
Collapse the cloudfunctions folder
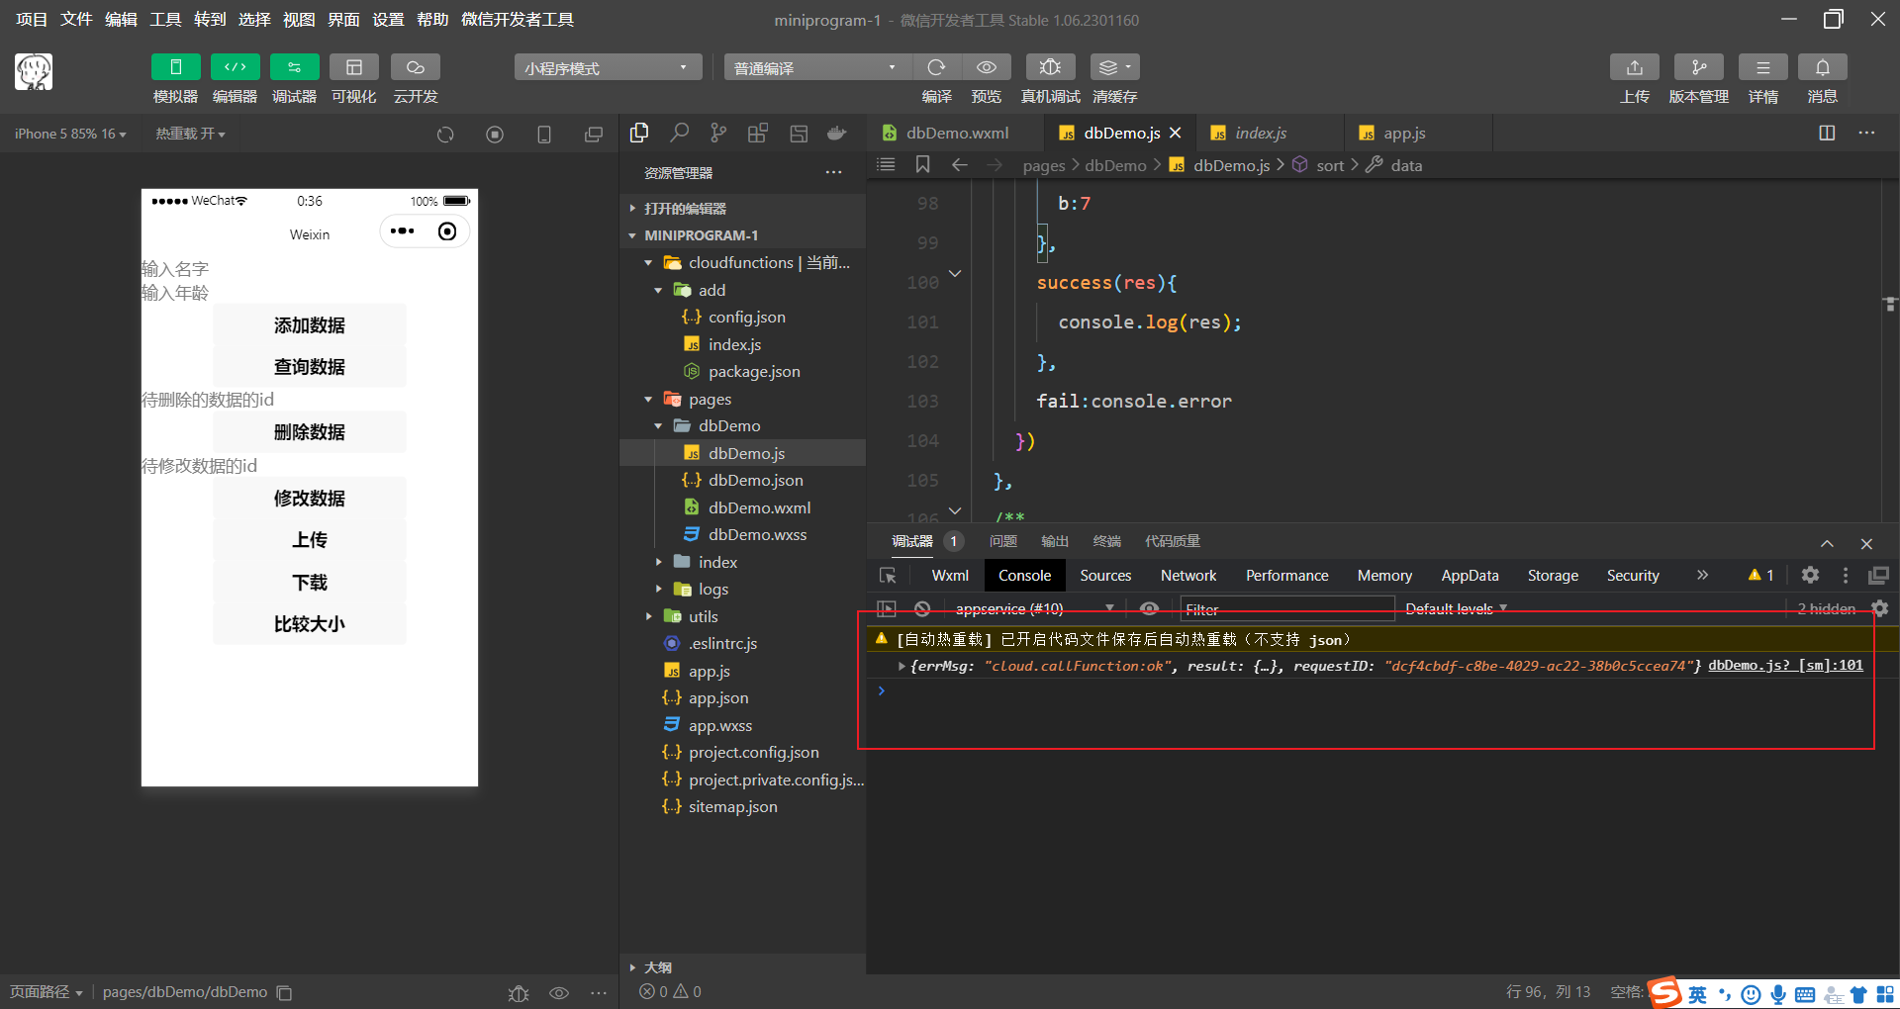click(648, 263)
